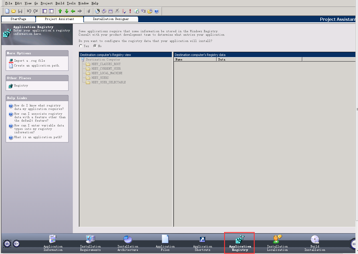This screenshot has height=254, width=358.
Task: Expand the HKEY_LOCAL_MACHINE tree node
Action: tap(107, 73)
